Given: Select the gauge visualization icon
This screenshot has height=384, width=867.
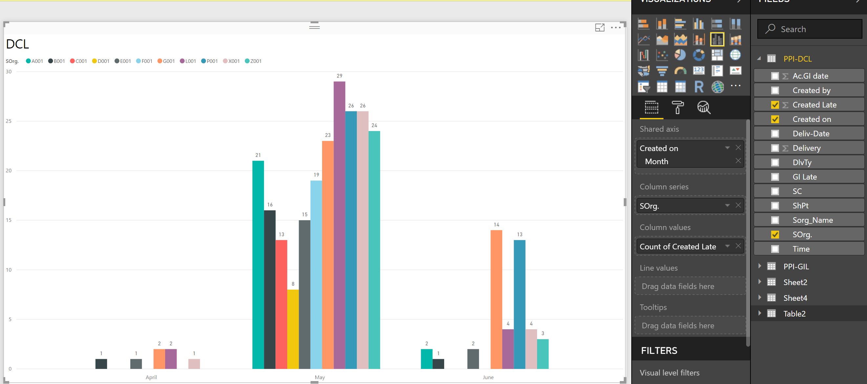Looking at the screenshot, I should pyautogui.click(x=680, y=71).
